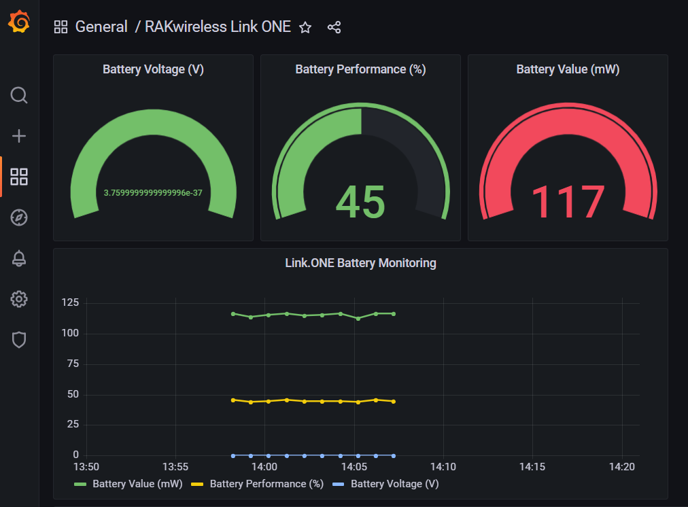688x507 pixels.
Task: Click the 14:10 time axis label
Action: [x=443, y=467]
